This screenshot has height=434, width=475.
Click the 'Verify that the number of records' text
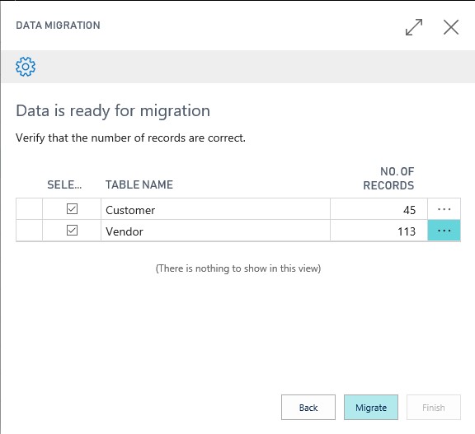coord(130,138)
